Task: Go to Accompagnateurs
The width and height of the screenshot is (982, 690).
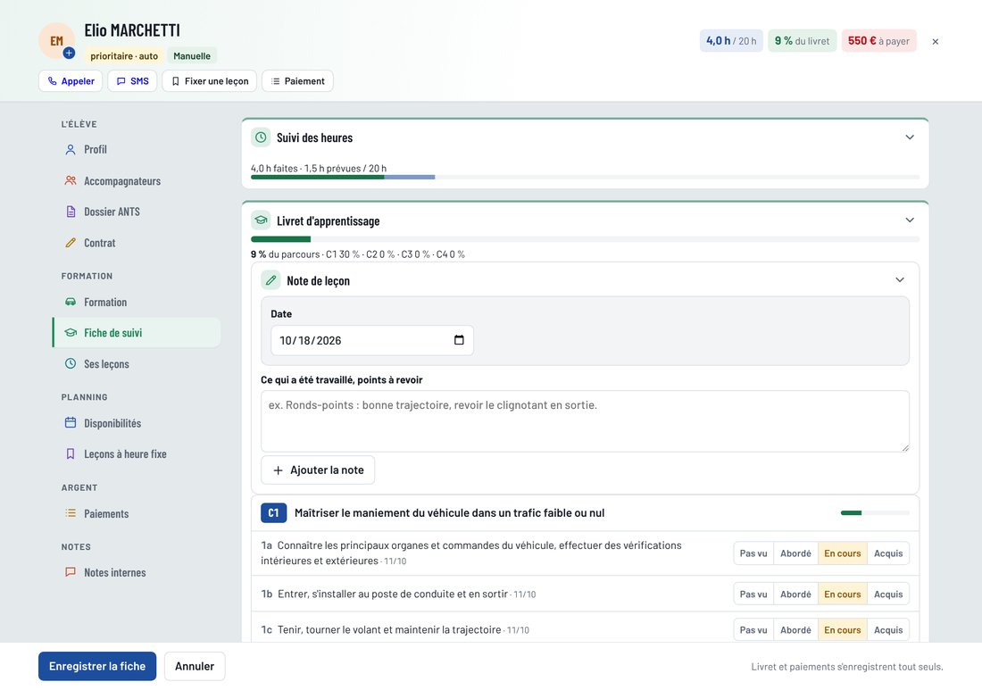Action: pyautogui.click(x=137, y=181)
